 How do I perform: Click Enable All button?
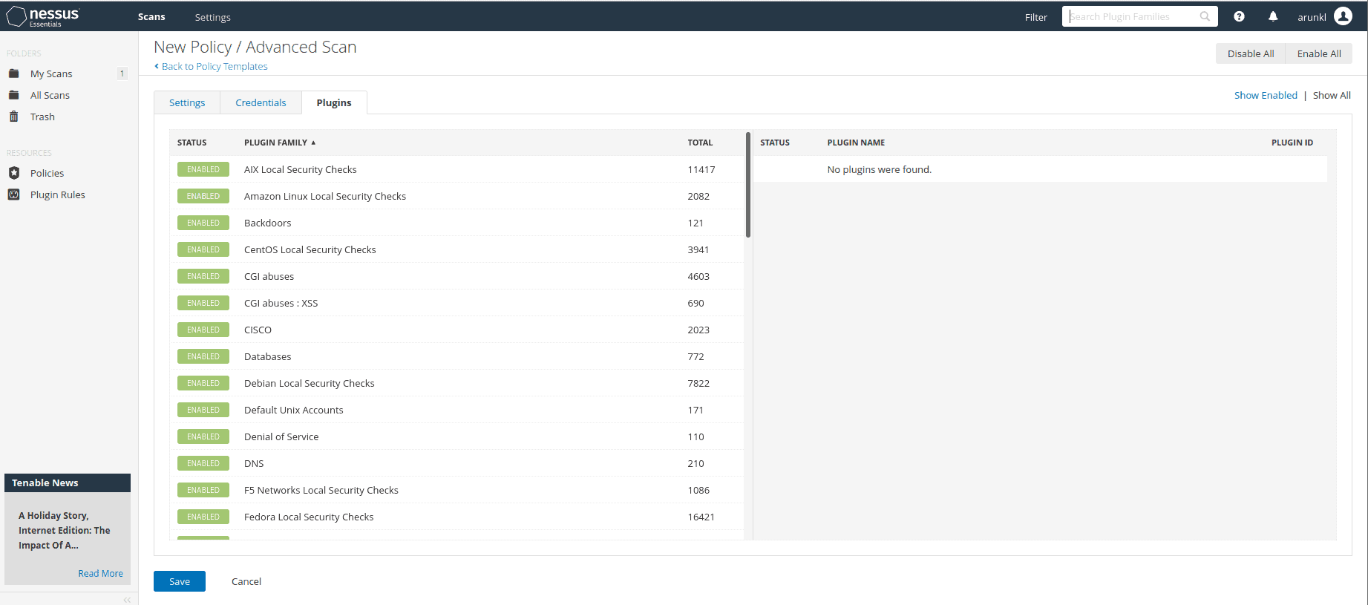(1319, 53)
